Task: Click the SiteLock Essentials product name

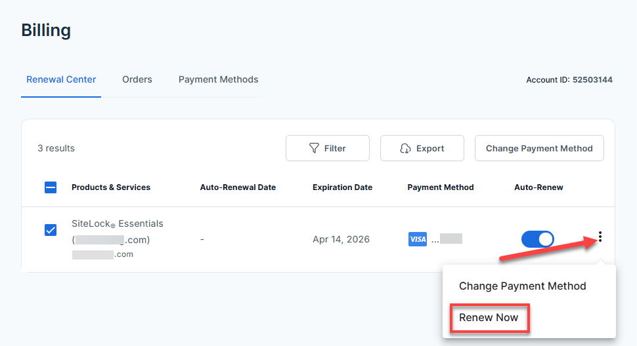Action: coord(117,223)
